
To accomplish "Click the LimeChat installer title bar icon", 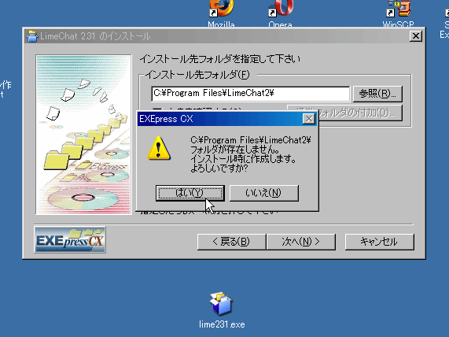I will click(x=32, y=36).
